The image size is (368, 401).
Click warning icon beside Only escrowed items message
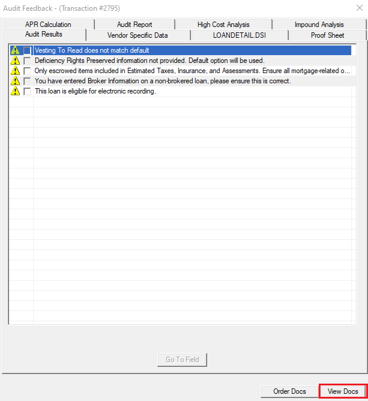click(x=15, y=71)
